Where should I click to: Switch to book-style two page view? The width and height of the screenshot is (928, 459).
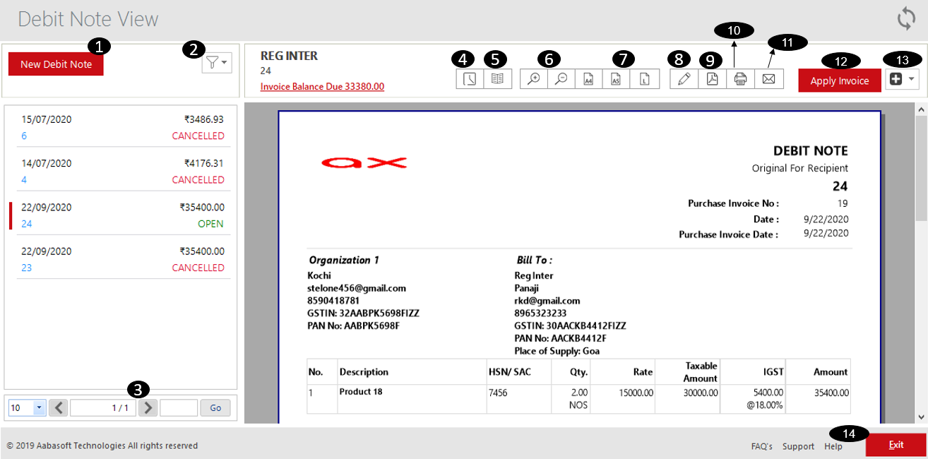(x=497, y=78)
